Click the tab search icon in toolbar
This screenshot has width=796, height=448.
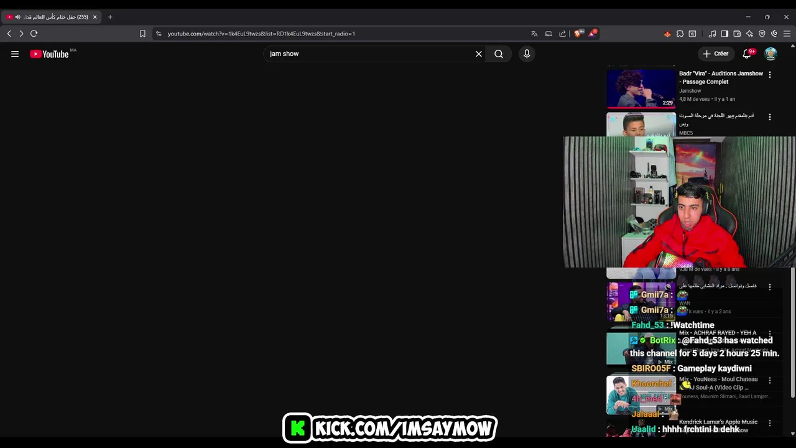[x=692, y=34]
